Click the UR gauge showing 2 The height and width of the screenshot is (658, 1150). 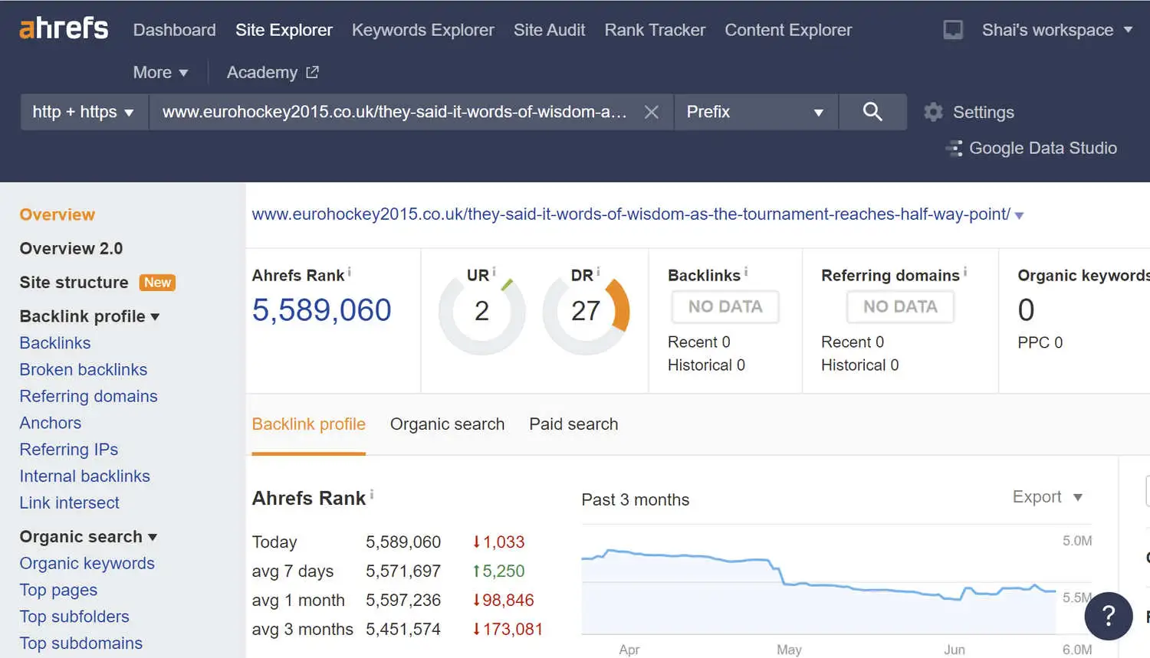[481, 311]
